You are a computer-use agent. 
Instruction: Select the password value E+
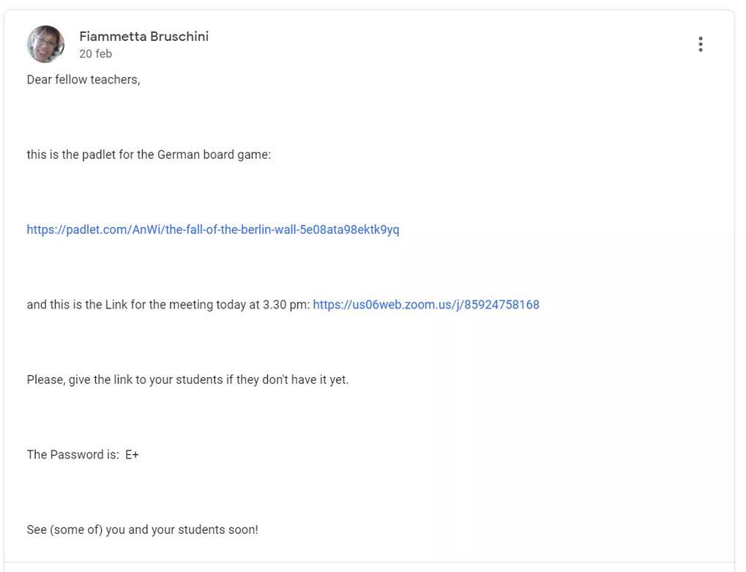click(132, 455)
